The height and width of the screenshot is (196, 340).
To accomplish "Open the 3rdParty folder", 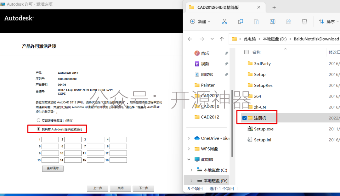I will click(259, 64).
